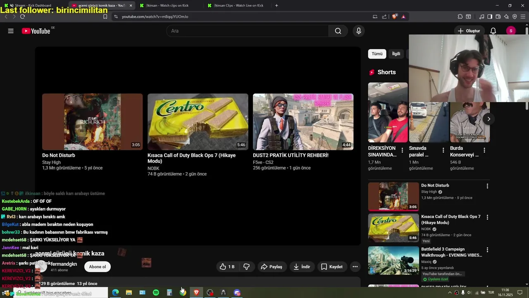This screenshot has width=529, height=298.
Task: Open options for sidebar Kısaca Call of Duty video
Action: point(487,217)
